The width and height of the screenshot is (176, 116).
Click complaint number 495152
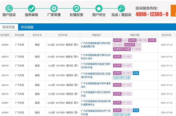click(5, 85)
